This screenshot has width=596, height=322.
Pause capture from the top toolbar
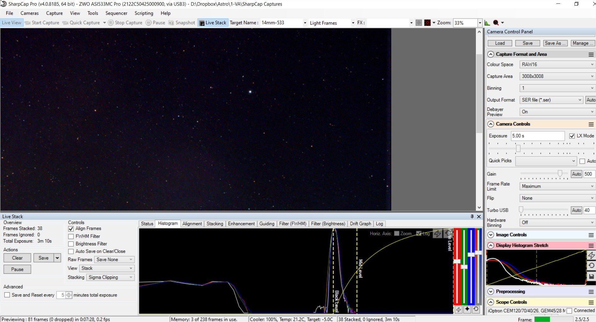coord(156,23)
